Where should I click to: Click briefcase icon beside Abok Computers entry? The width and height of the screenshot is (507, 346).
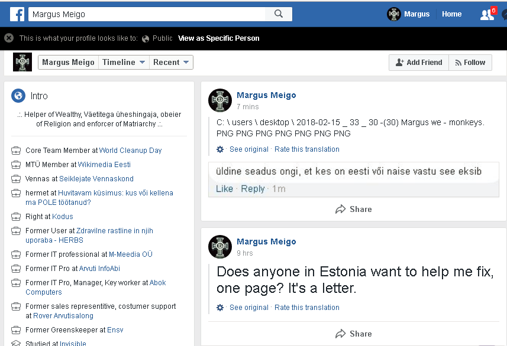[16, 283]
